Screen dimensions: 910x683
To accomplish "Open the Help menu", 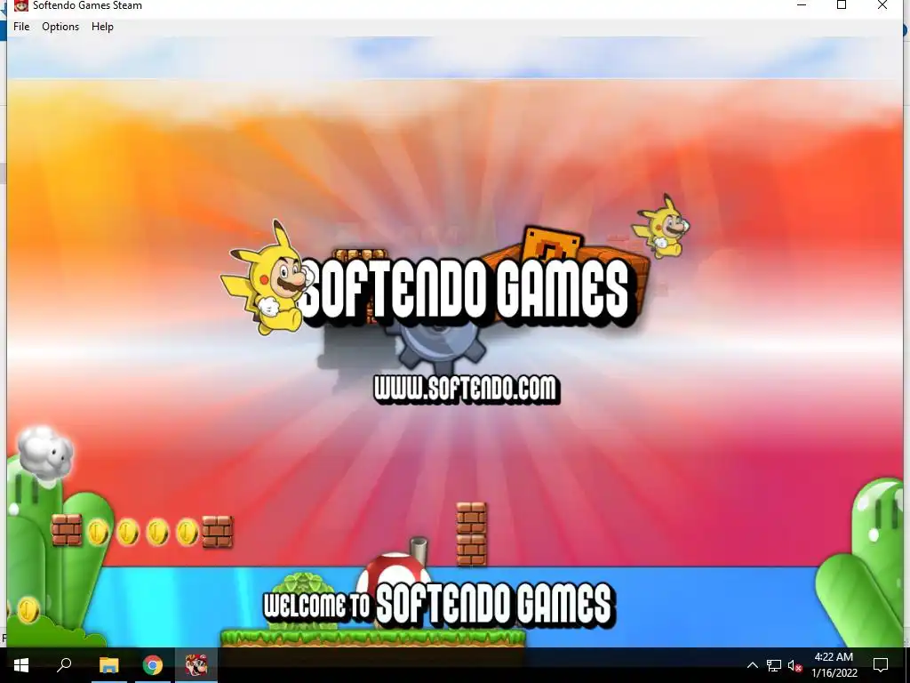I will [x=102, y=27].
